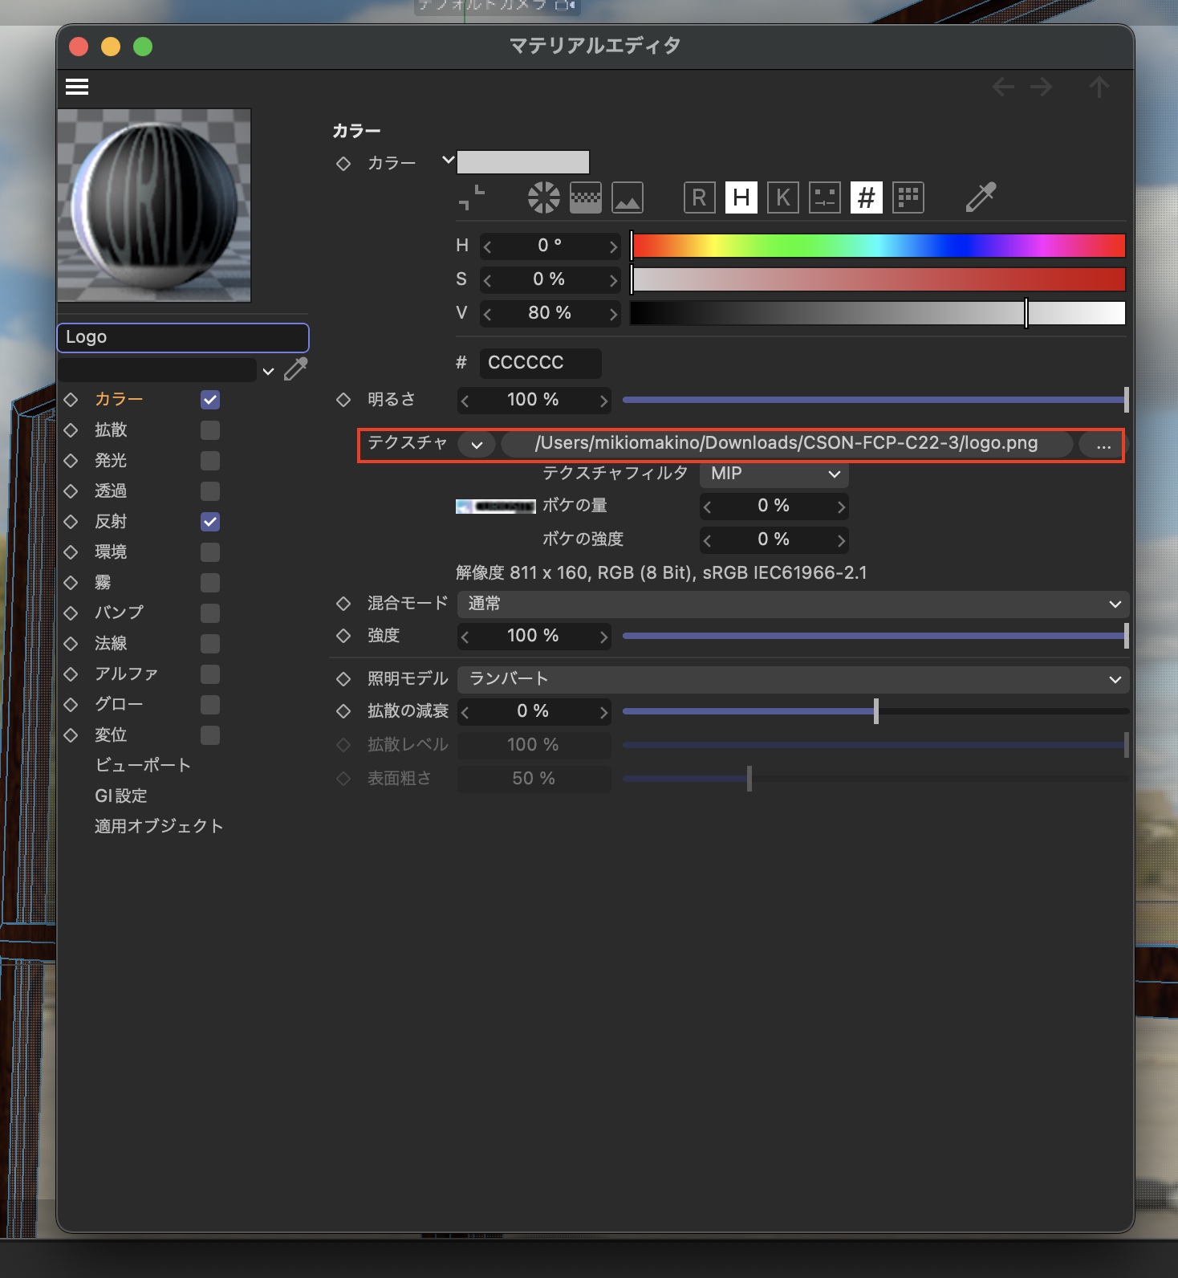The height and width of the screenshot is (1278, 1178).
Task: Select the color wheel mode icon
Action: click(x=543, y=197)
